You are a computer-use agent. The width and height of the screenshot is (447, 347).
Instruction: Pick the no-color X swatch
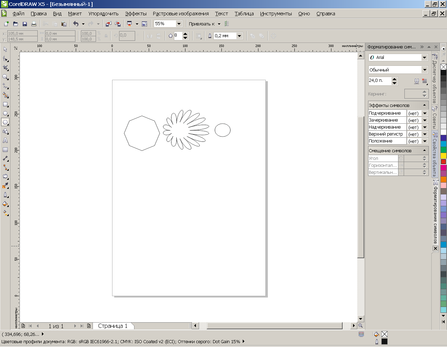click(x=444, y=67)
